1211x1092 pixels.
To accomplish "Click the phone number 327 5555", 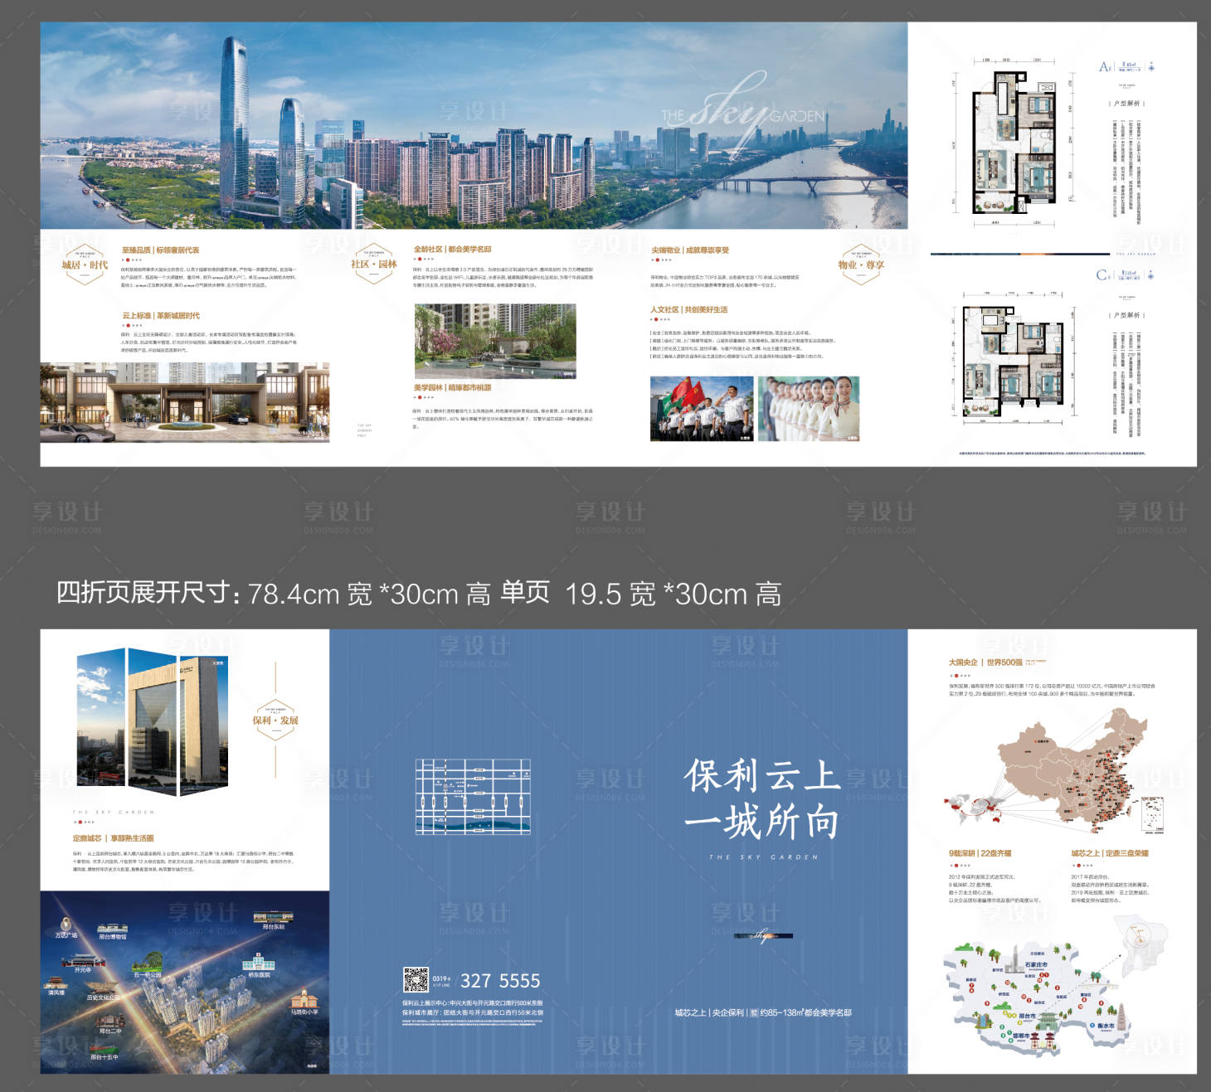I will (x=500, y=981).
